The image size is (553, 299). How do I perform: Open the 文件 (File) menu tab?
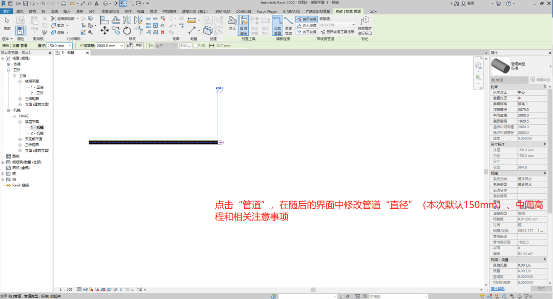click(x=6, y=11)
